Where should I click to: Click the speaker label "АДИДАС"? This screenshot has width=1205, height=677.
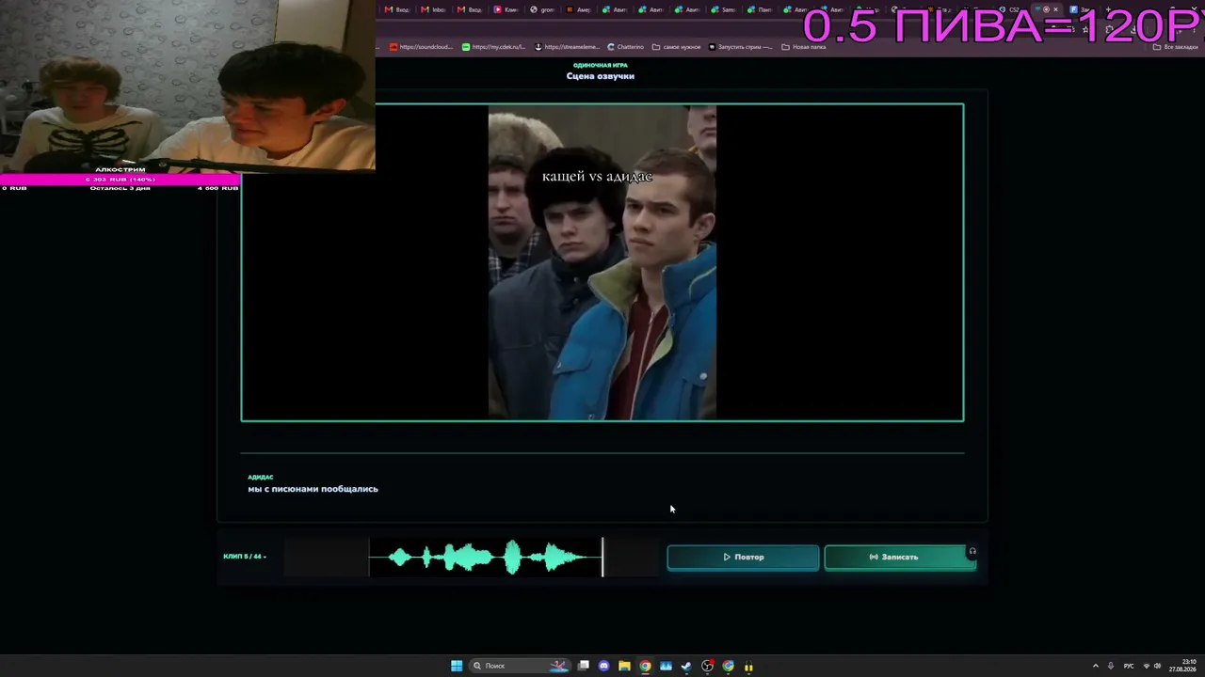[261, 478]
